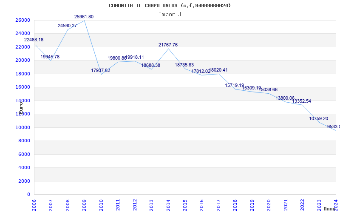
Task: Click the 17937.82 data label
Action: click(x=100, y=70)
